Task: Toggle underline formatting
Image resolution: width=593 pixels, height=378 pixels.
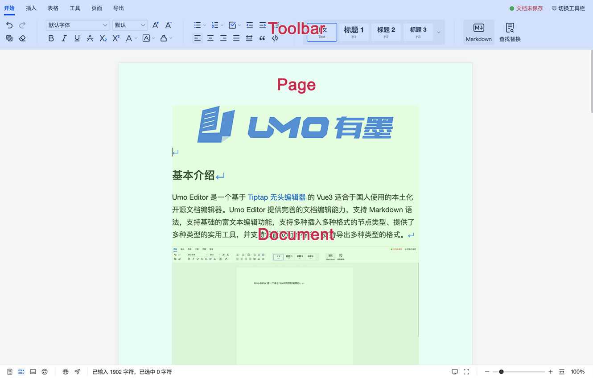Action: (77, 38)
